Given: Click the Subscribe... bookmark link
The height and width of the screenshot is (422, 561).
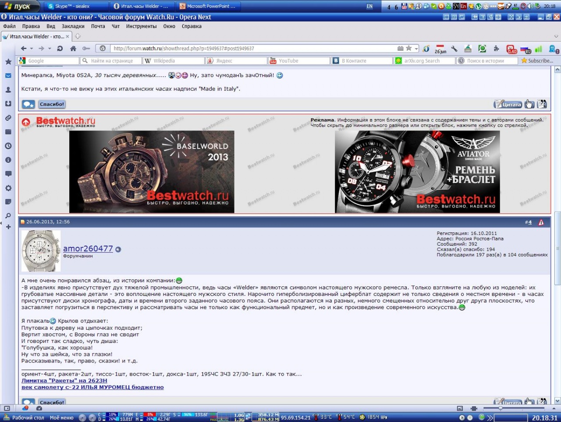Looking at the screenshot, I should [537, 61].
